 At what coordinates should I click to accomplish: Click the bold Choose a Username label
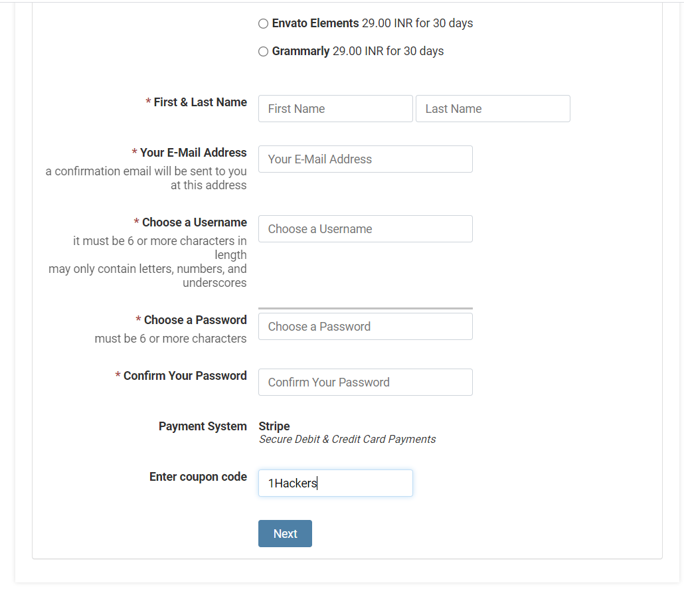click(x=194, y=222)
